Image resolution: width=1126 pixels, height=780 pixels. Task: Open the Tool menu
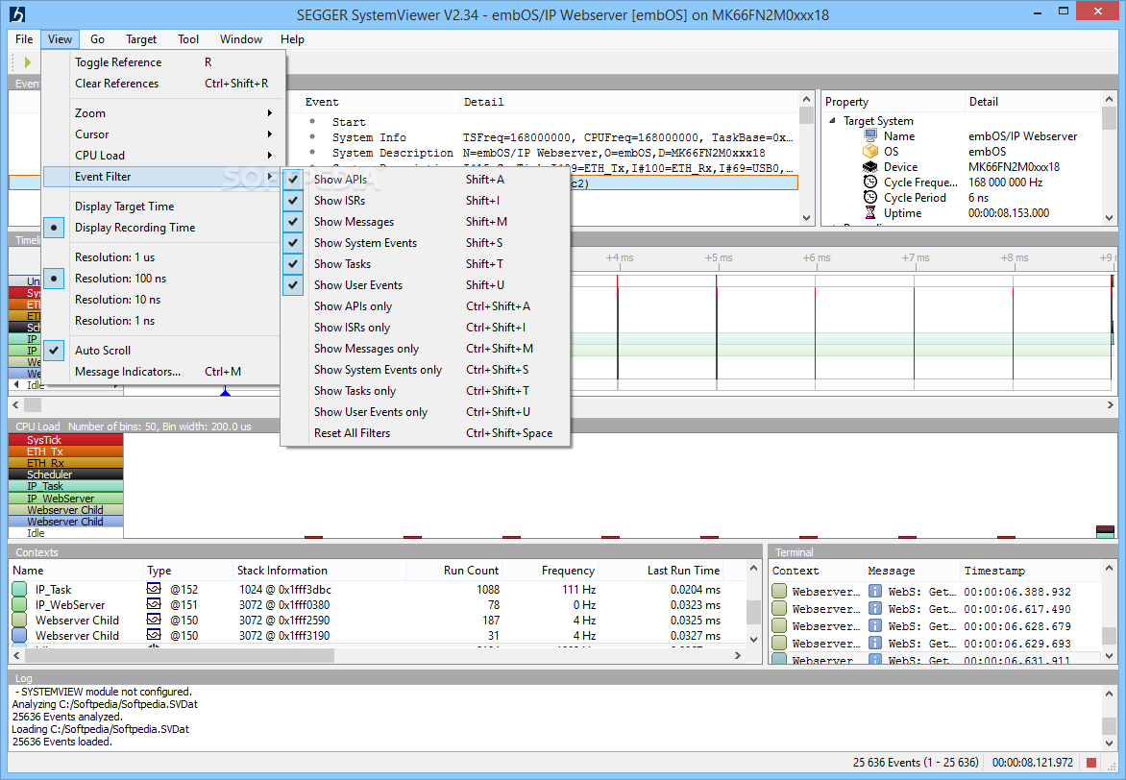pos(188,39)
